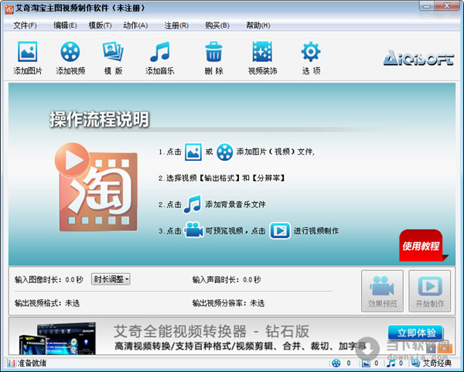Viewport: 464px width, 372px height.
Task: Click the 删除 (delete) trash icon
Action: [213, 52]
